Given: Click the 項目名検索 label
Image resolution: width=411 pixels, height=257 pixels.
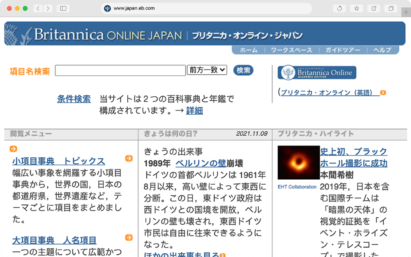Looking at the screenshot, I should click(x=30, y=71).
